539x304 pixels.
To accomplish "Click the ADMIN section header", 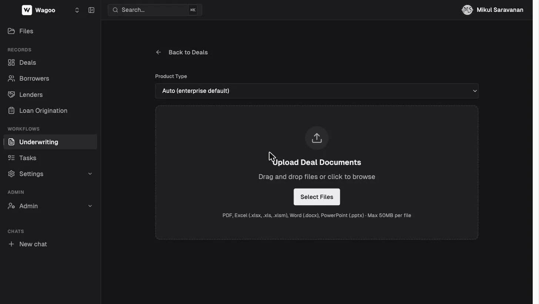I will [16, 192].
